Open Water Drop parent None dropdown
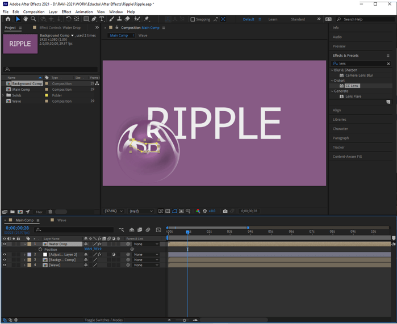397x324 pixels. point(146,244)
